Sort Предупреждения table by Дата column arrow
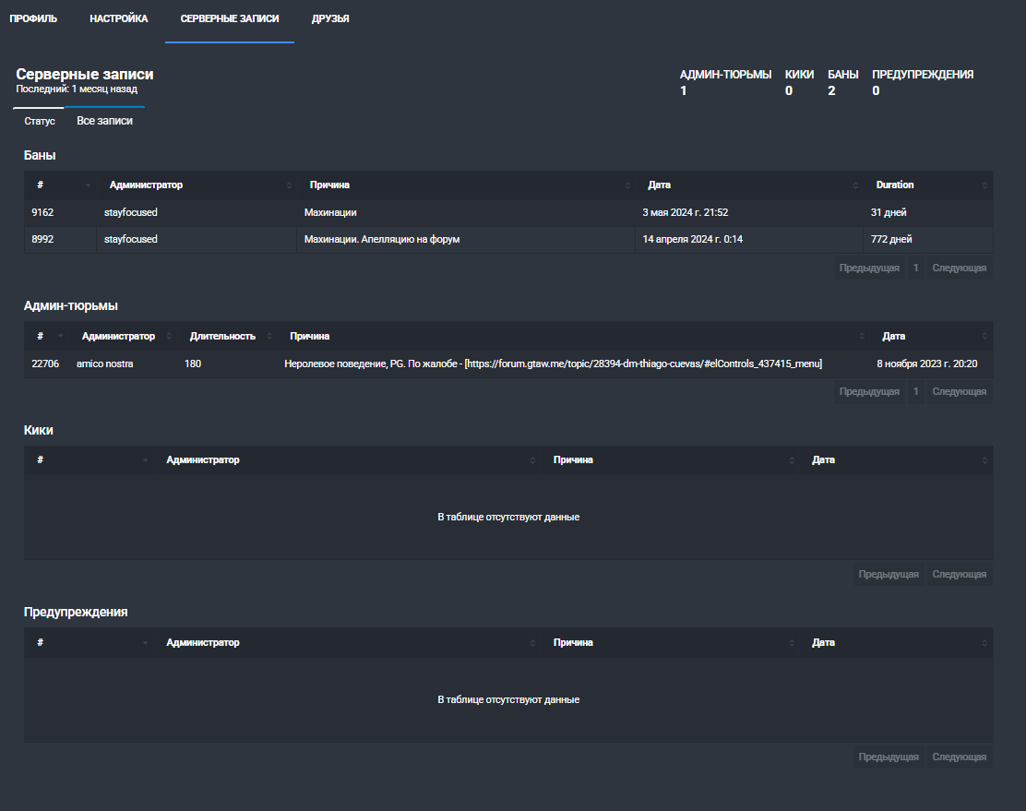 [984, 643]
